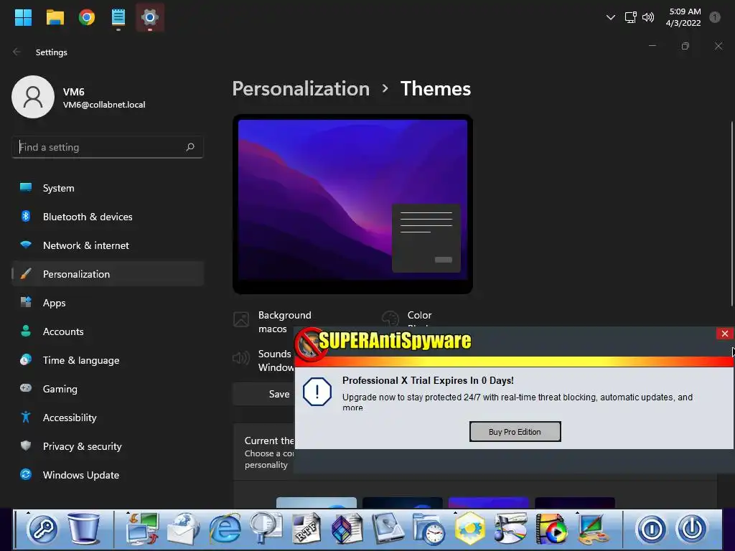Open System settings
Viewport: 735px width, 551px height.
[108, 188]
